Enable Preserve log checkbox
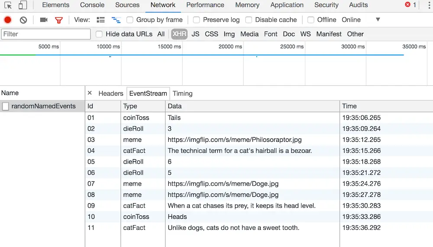The height and width of the screenshot is (247, 433). pos(196,20)
